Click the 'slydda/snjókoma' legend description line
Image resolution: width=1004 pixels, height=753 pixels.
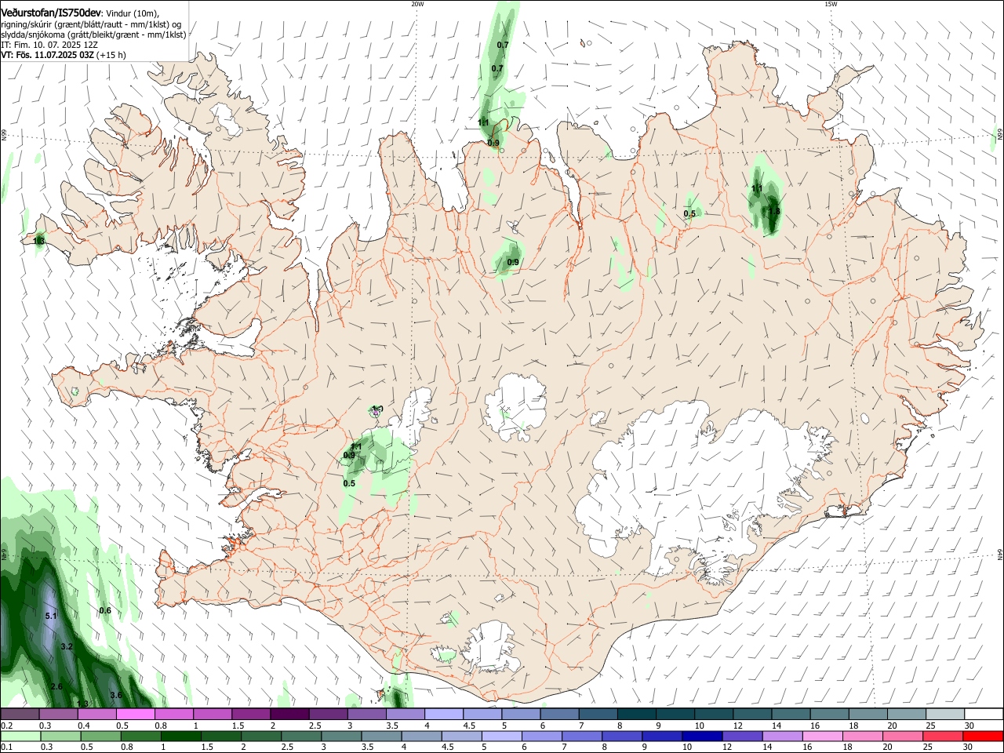tap(93, 35)
